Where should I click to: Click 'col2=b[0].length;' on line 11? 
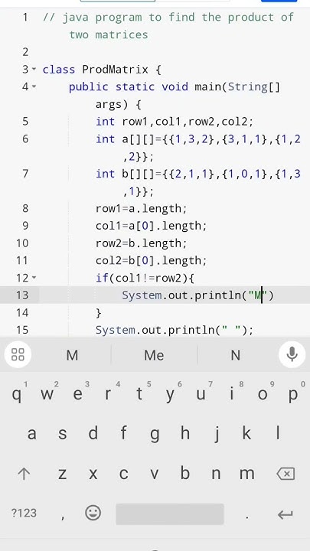[x=151, y=260]
